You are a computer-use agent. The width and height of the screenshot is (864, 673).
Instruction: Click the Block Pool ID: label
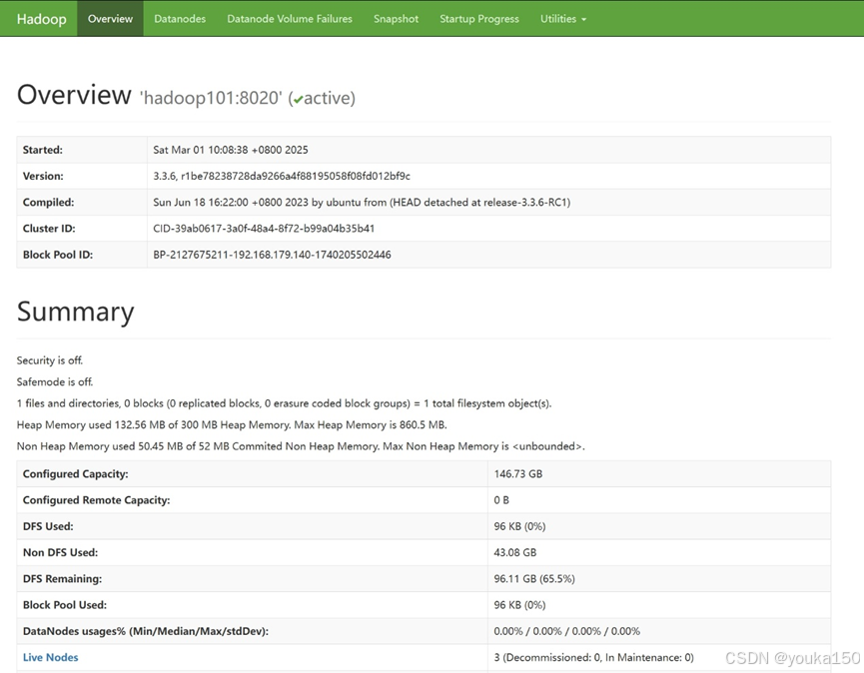[x=58, y=255]
